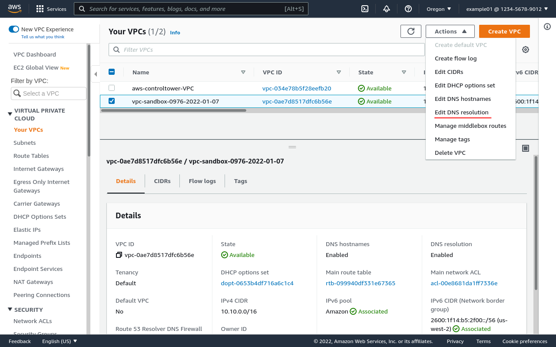This screenshot has width=556, height=347.
Task: Open EC2 Global View in sidebar
Action: tap(36, 67)
